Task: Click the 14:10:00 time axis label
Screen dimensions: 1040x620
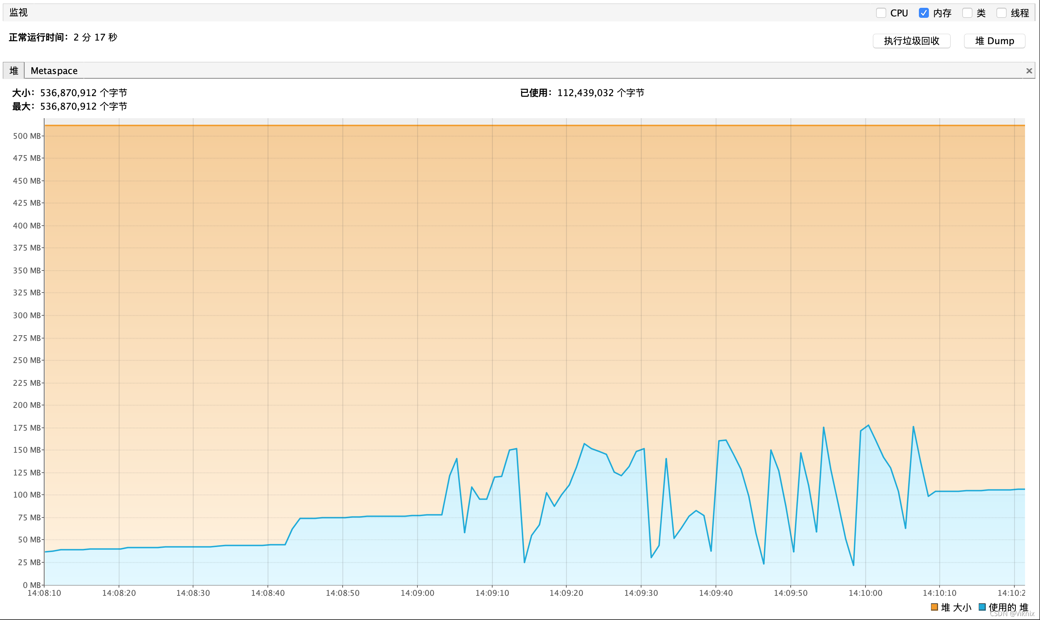Action: 865,593
